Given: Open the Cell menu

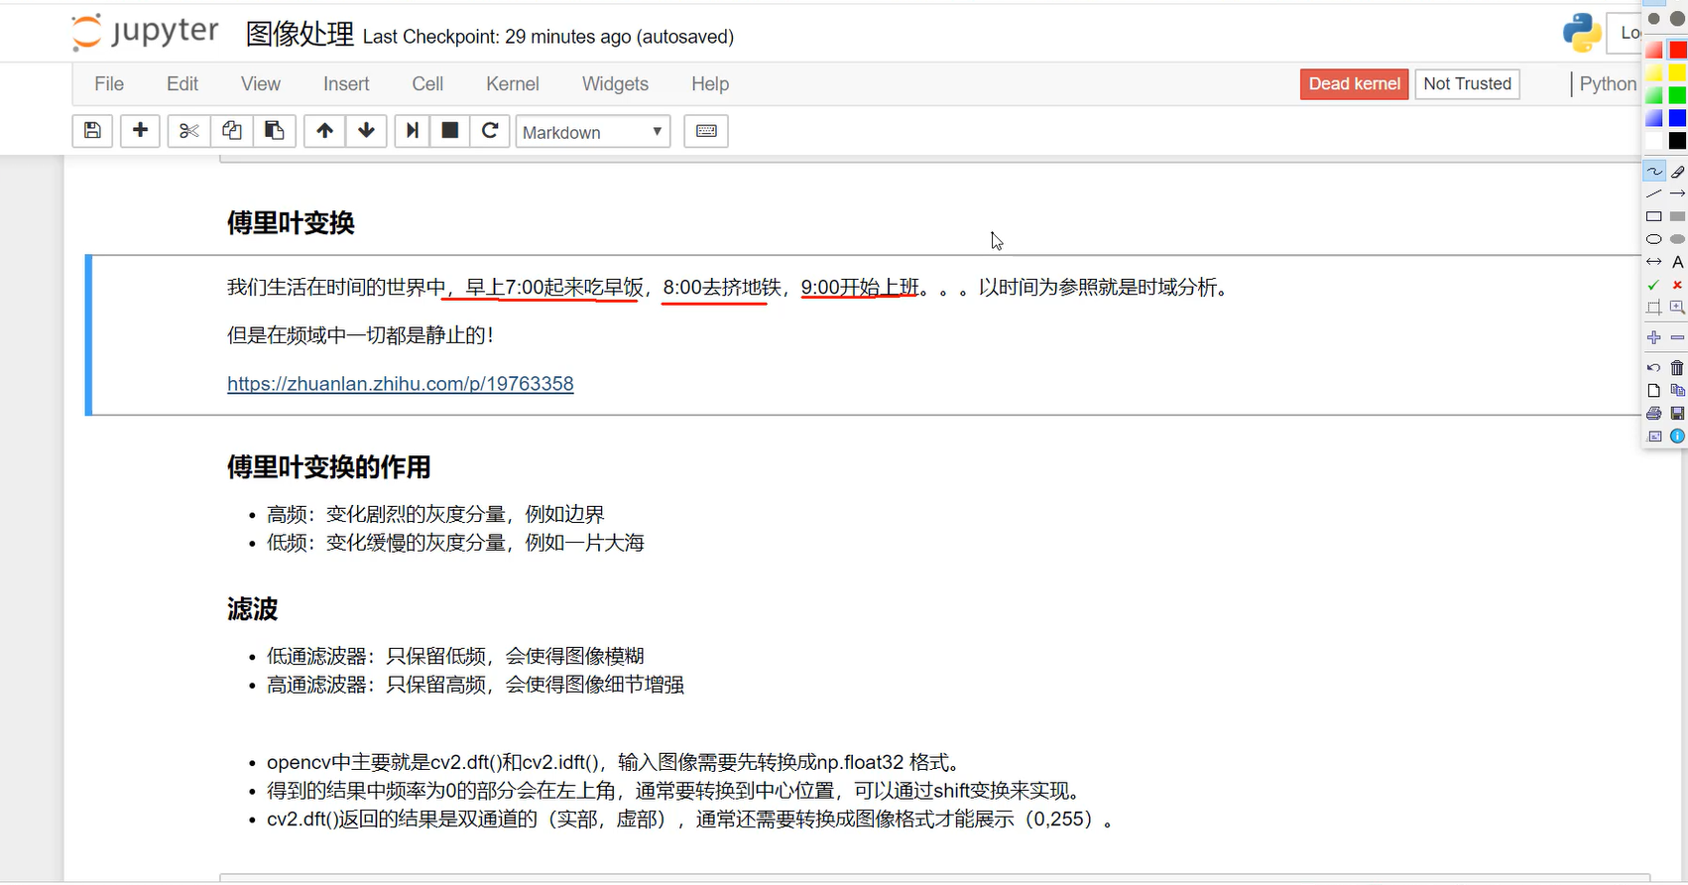Looking at the screenshot, I should (x=427, y=84).
